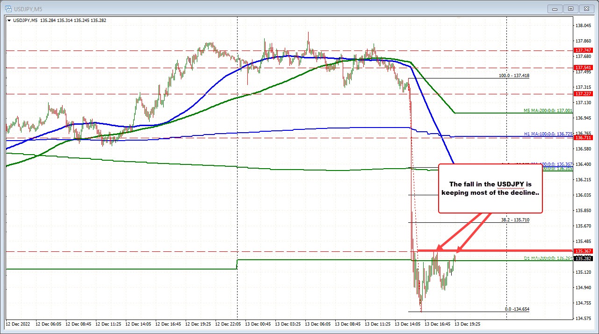Click the 137.130 price scale value

pos(583,103)
